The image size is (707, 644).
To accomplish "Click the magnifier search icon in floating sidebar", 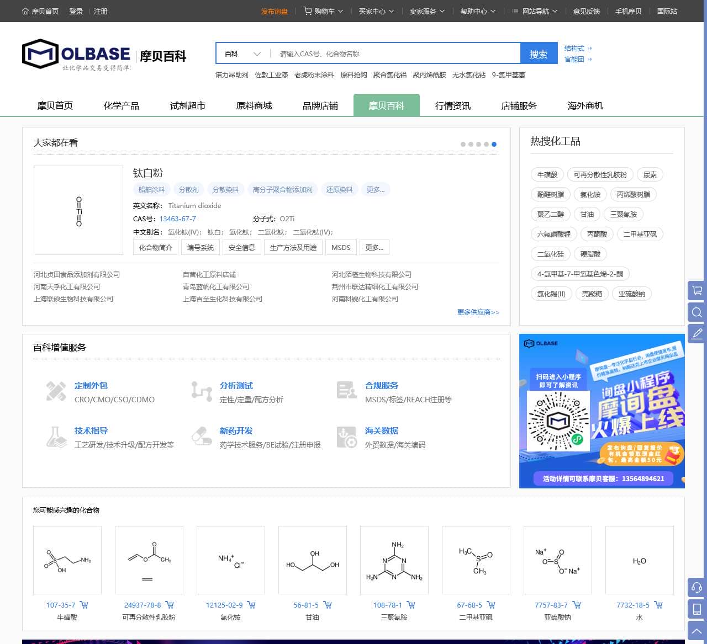I will tap(696, 312).
